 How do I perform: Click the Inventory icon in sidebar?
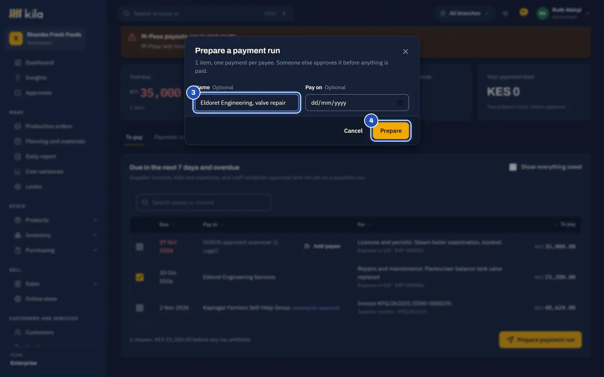pyautogui.click(x=18, y=235)
